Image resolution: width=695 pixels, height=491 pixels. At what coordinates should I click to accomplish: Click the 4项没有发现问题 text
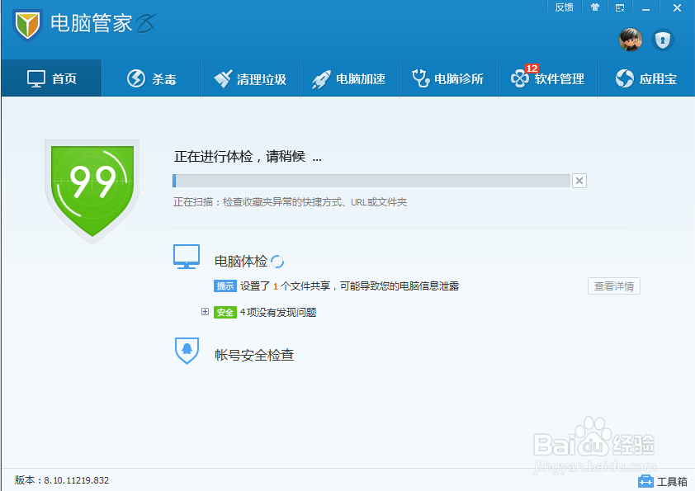tap(278, 313)
